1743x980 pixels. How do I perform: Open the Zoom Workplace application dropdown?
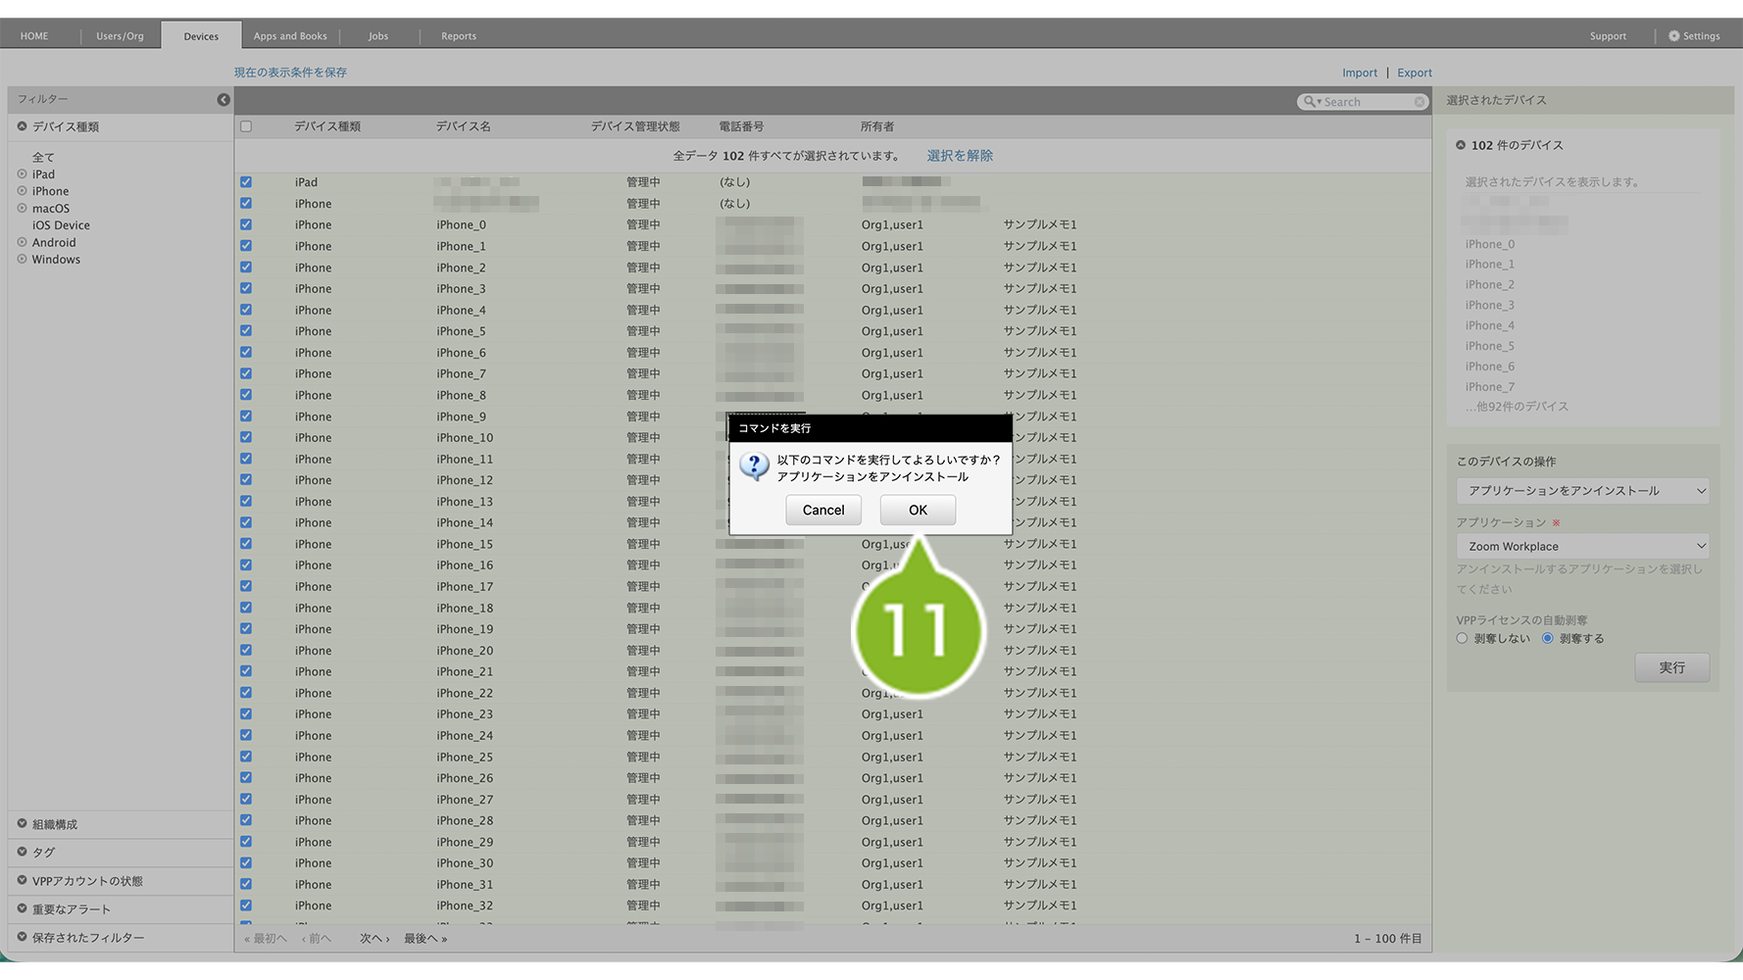click(x=1582, y=547)
